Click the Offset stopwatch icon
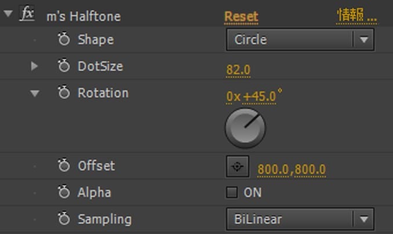The width and height of the screenshot is (393, 234). coord(64,166)
